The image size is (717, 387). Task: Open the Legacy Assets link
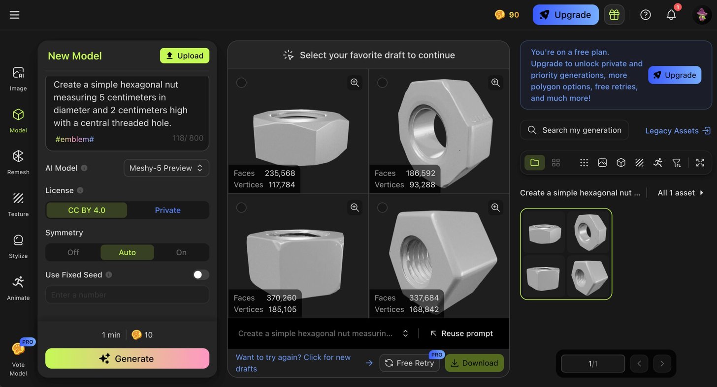[678, 130]
